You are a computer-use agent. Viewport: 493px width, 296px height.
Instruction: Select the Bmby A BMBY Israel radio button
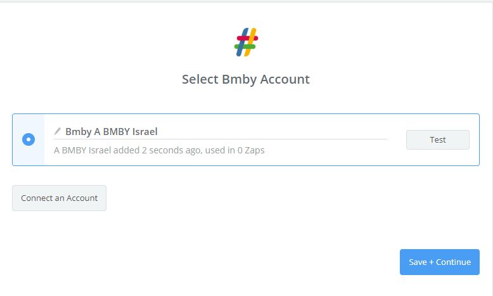coord(29,139)
